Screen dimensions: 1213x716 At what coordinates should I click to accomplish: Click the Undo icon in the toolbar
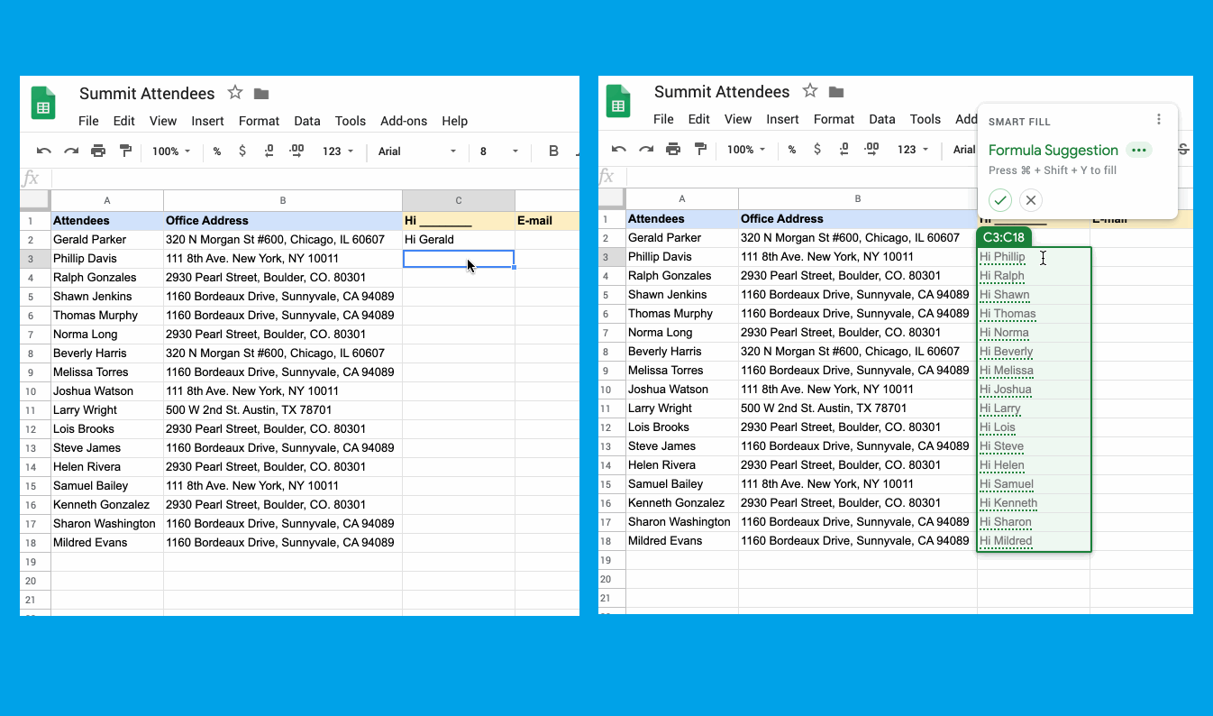pyautogui.click(x=43, y=151)
